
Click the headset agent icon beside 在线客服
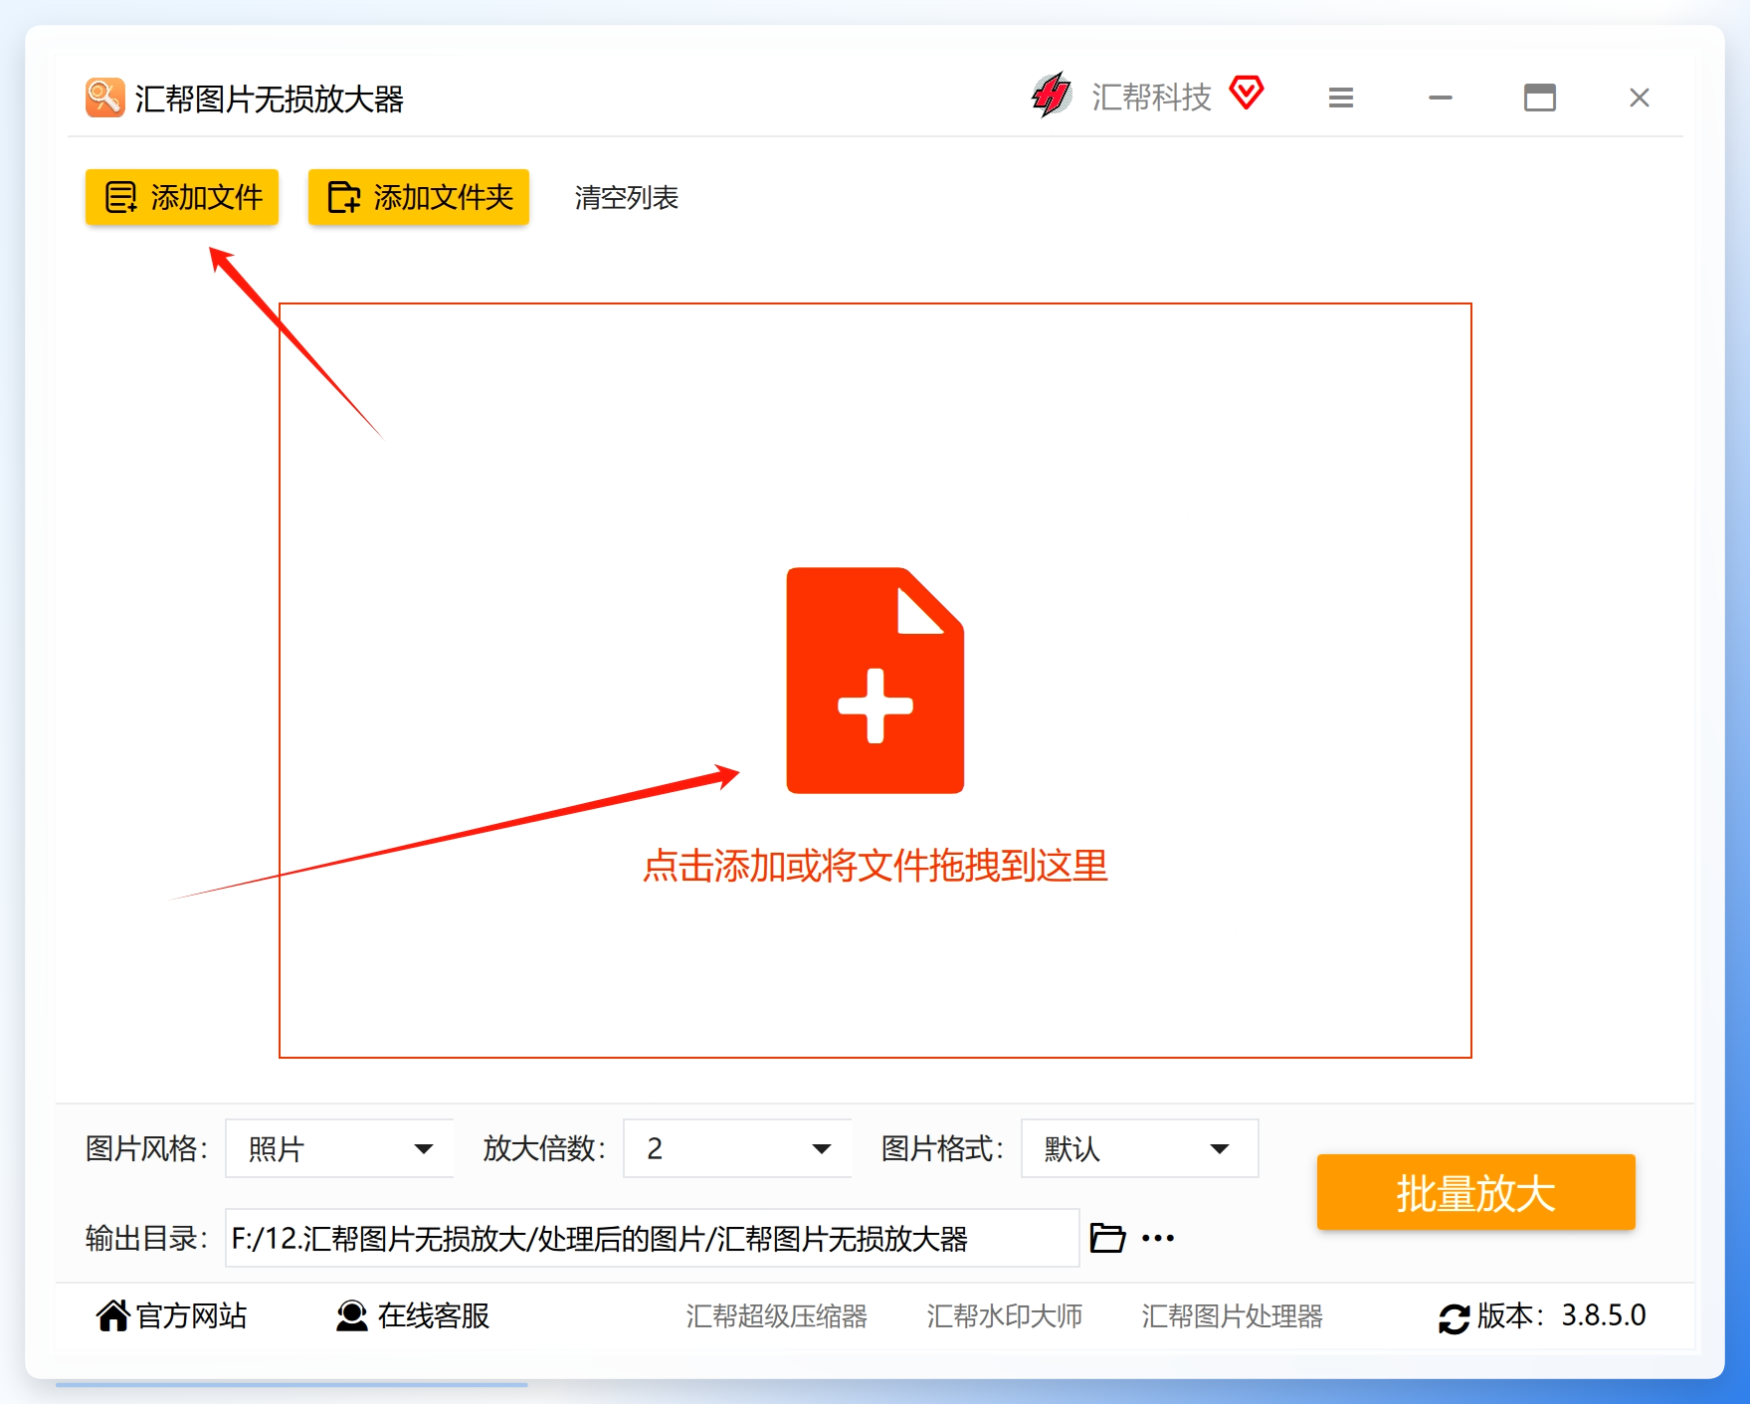pyautogui.click(x=351, y=1315)
